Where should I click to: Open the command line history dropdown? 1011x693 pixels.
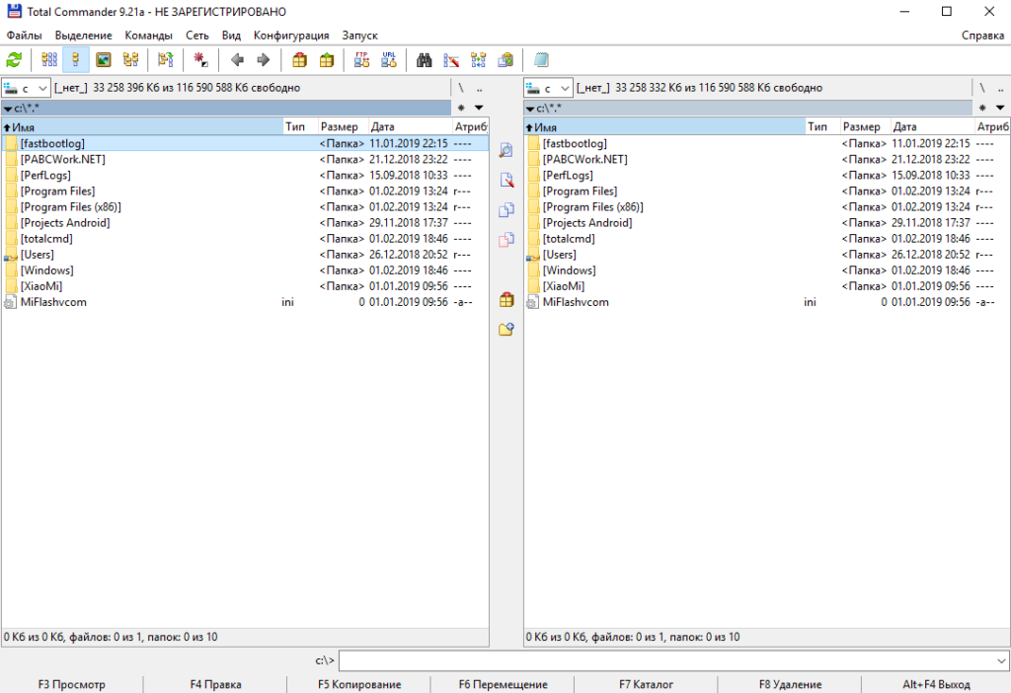click(1001, 660)
